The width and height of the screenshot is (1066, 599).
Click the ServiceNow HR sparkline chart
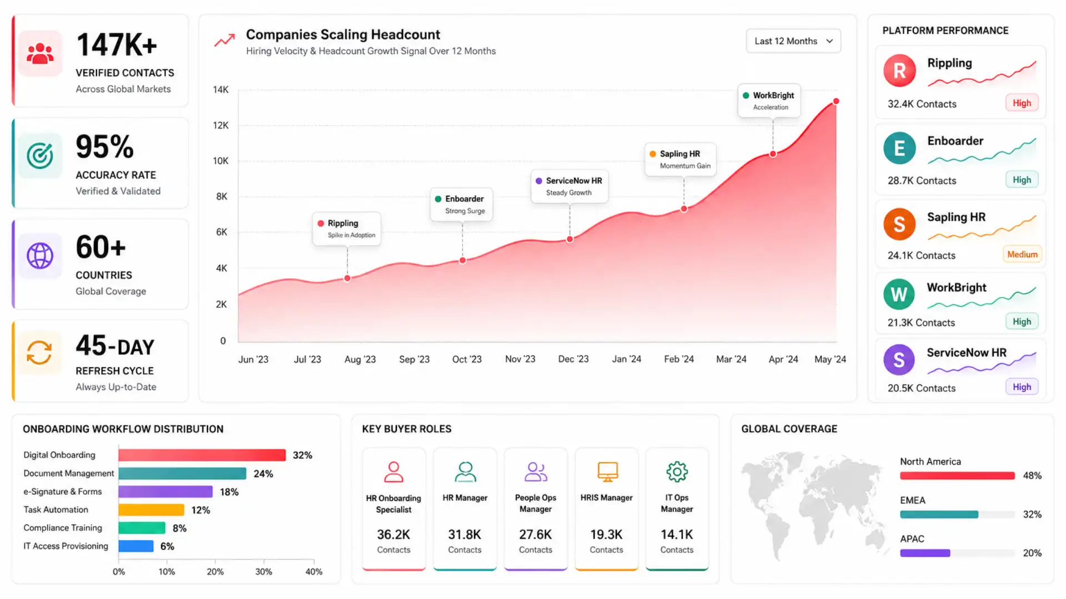(x=982, y=362)
